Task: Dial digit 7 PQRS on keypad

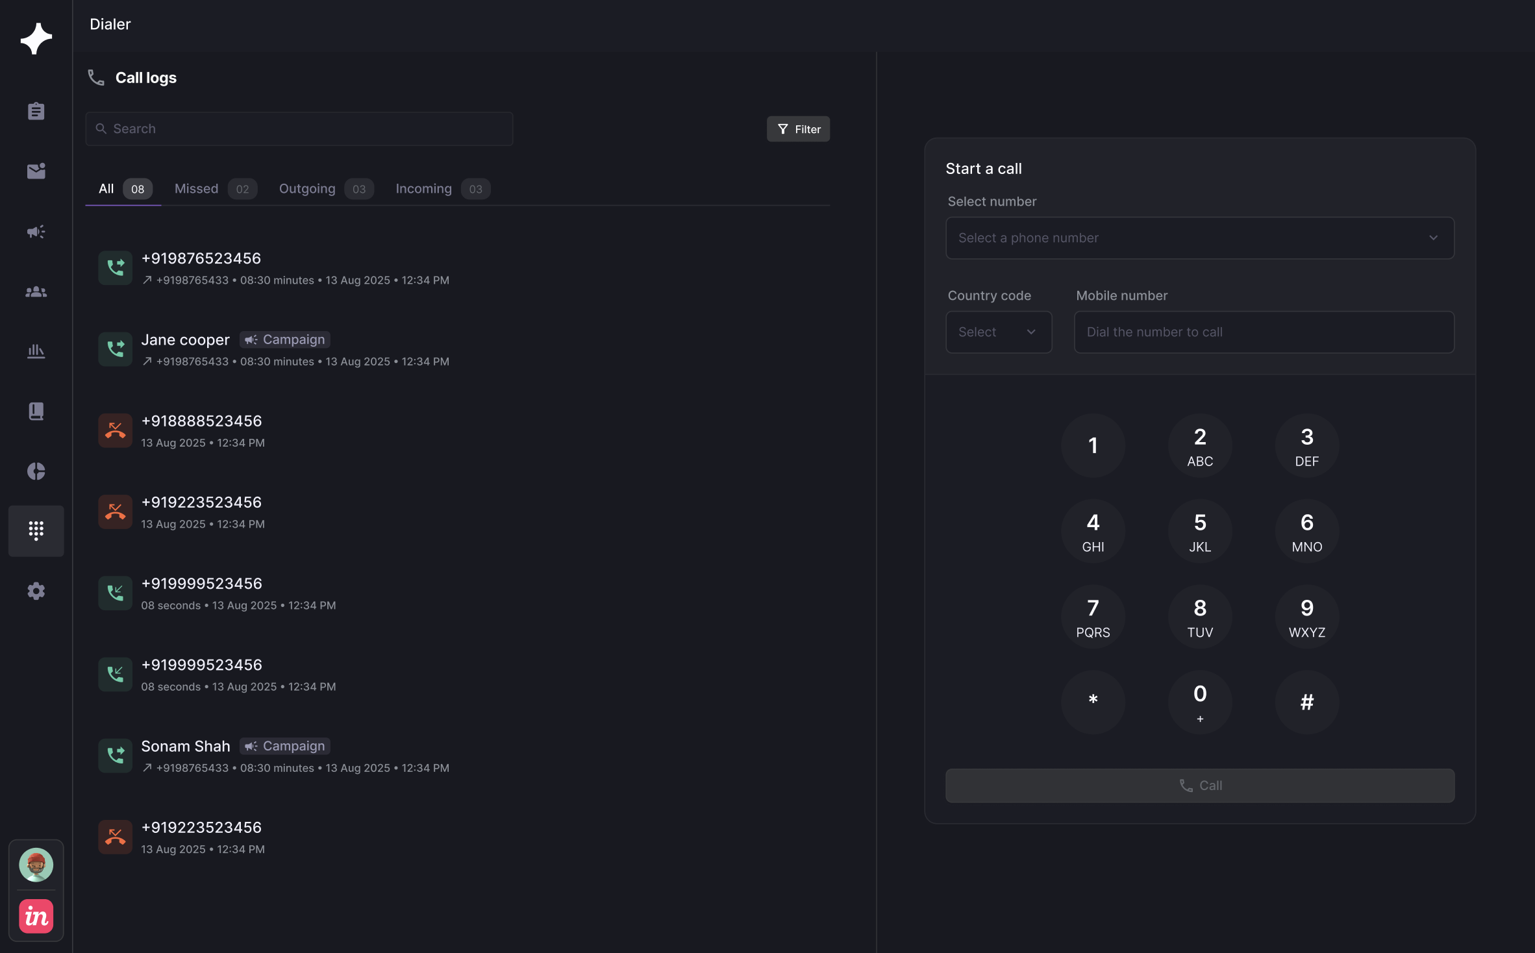Action: click(1093, 617)
